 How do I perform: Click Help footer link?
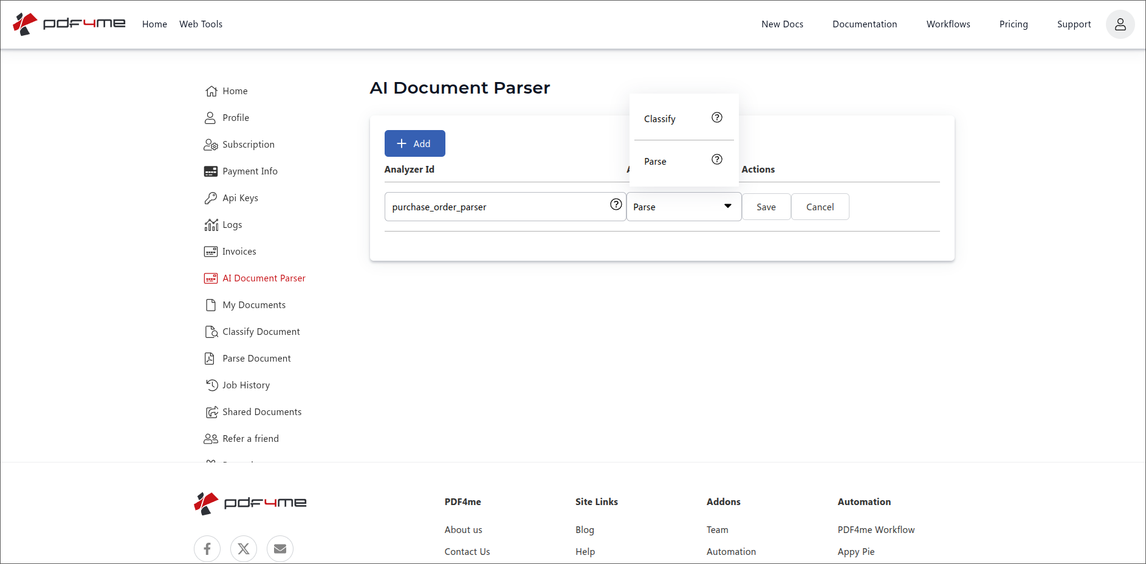click(585, 552)
